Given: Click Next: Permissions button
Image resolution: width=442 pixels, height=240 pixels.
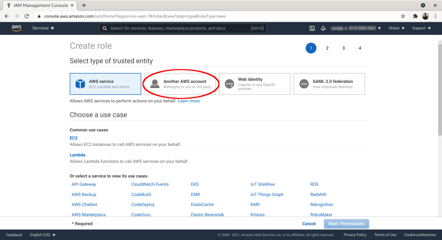Looking at the screenshot, I should pos(347,224).
